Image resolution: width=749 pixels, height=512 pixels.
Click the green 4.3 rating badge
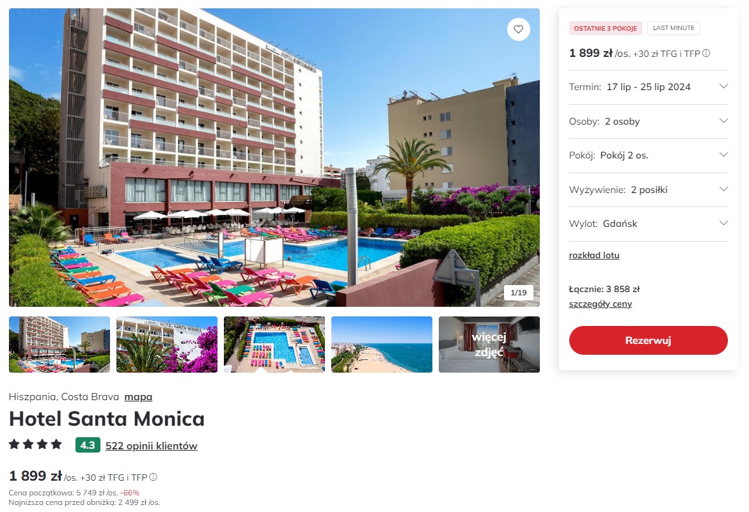pyautogui.click(x=88, y=445)
